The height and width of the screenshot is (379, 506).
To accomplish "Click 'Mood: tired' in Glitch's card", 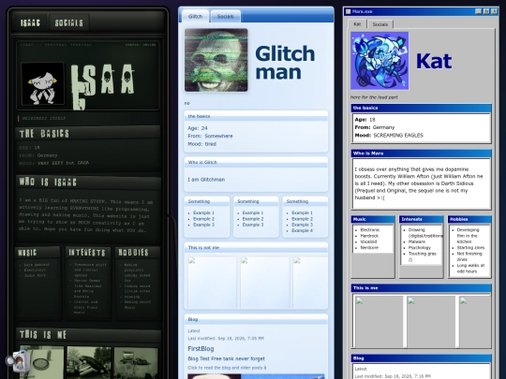I will pyautogui.click(x=202, y=144).
